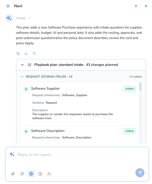
Task: Click the Software Supplier description text
Action: (x=73, y=116)
